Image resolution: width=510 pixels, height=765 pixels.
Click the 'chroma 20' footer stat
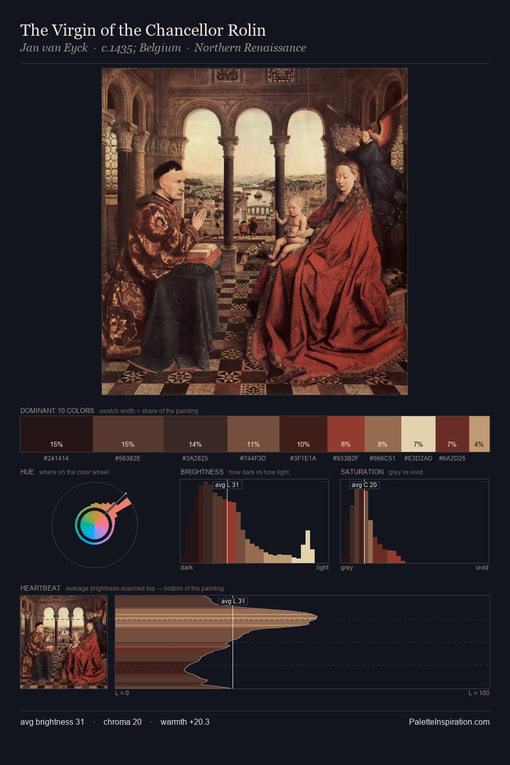tap(122, 722)
